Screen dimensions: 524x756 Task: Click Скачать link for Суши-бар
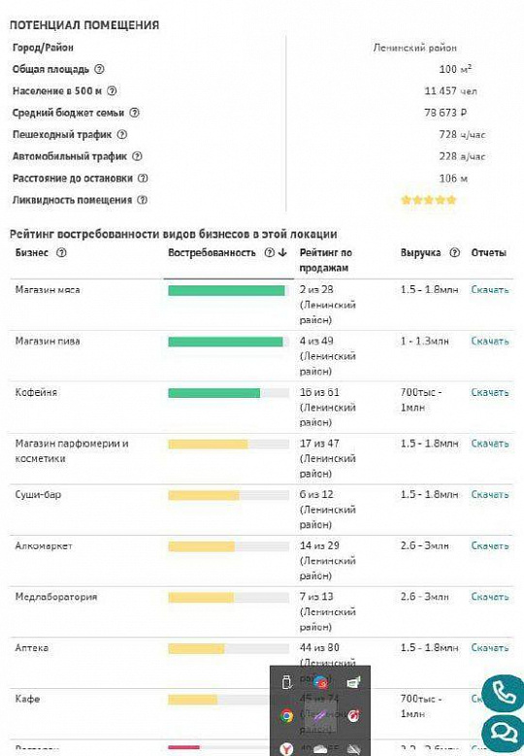[x=490, y=495]
